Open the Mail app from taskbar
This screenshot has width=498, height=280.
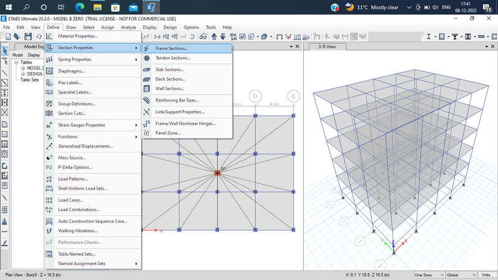coord(133,7)
